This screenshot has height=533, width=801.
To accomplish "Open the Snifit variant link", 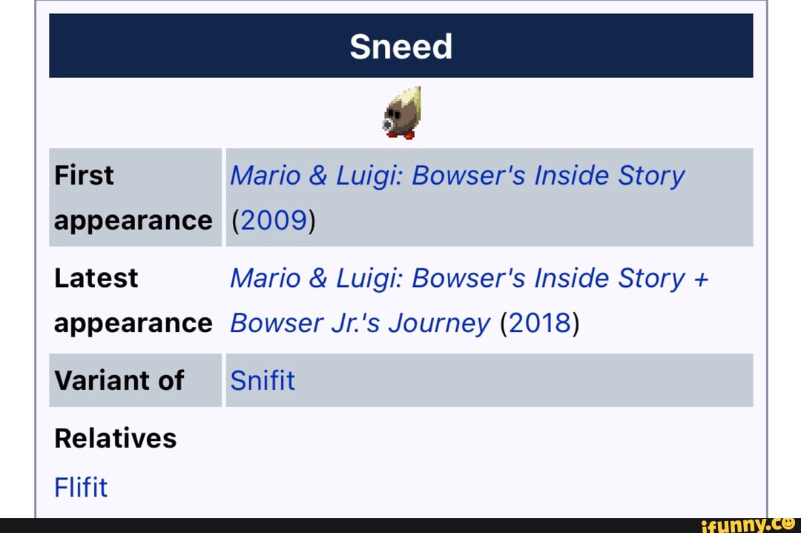I will [x=263, y=380].
